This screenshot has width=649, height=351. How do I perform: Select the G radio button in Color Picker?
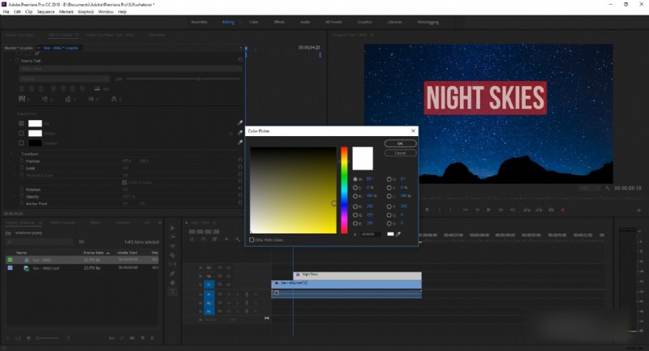355,215
